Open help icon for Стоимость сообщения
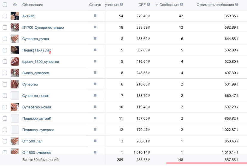Viewport: 247px width, 166px height. pos(237,4)
